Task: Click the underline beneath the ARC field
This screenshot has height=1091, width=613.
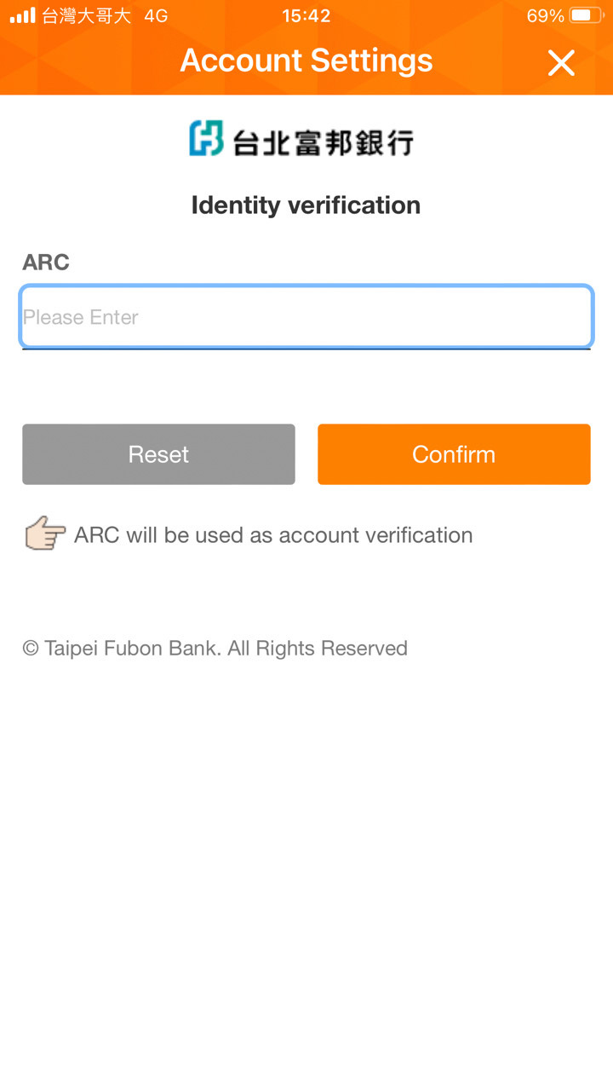Action: (306, 349)
